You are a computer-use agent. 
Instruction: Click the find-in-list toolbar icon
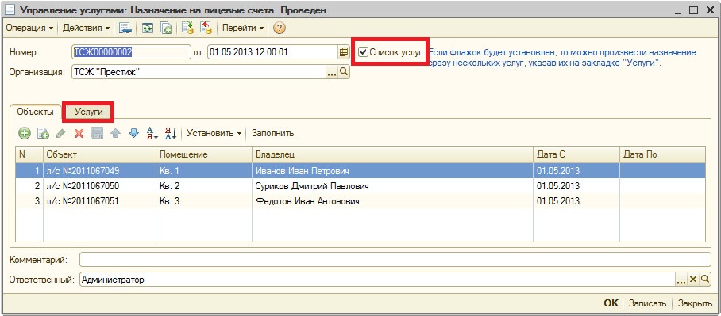coord(125,28)
